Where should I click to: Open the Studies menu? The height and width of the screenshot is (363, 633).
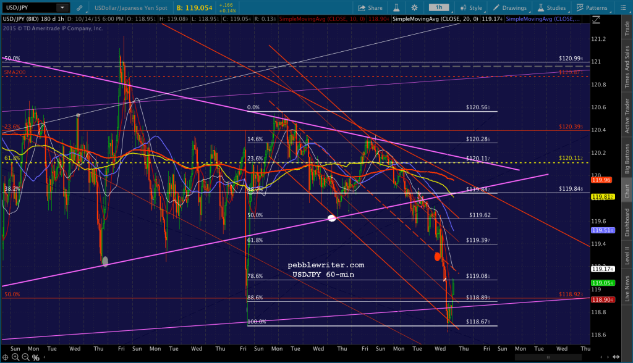coord(551,7)
